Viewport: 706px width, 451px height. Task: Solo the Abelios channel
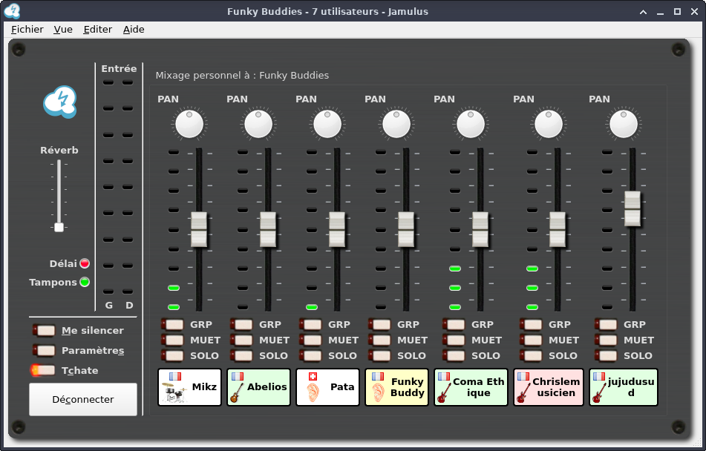(x=241, y=355)
